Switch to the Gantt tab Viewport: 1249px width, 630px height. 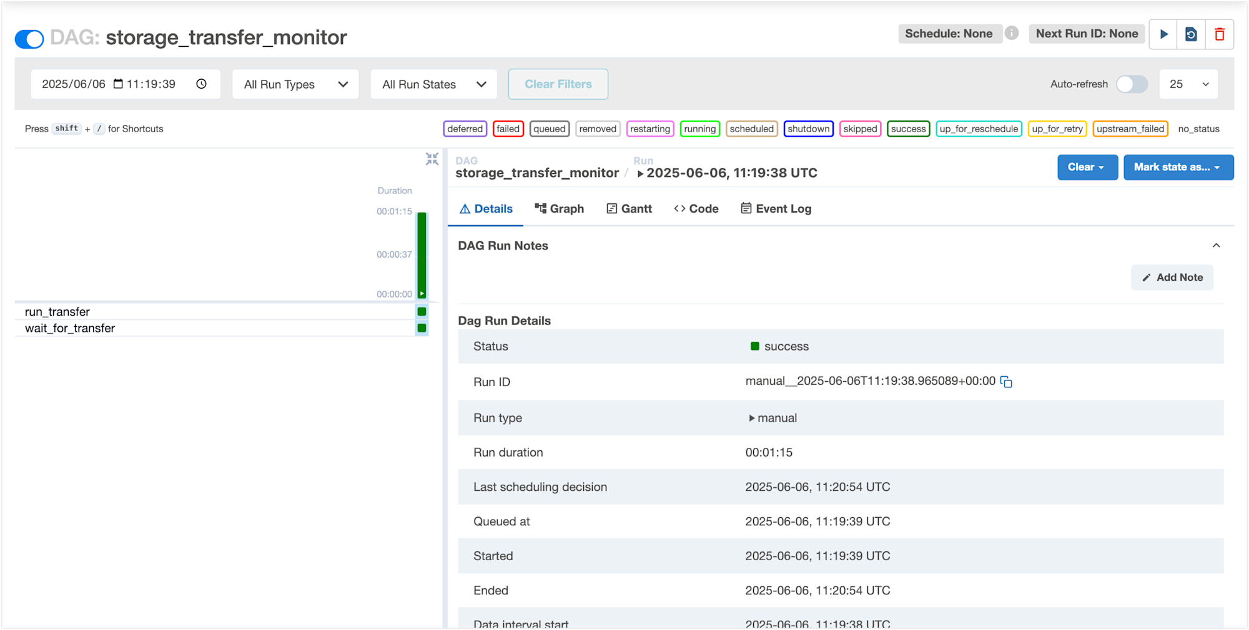(629, 209)
